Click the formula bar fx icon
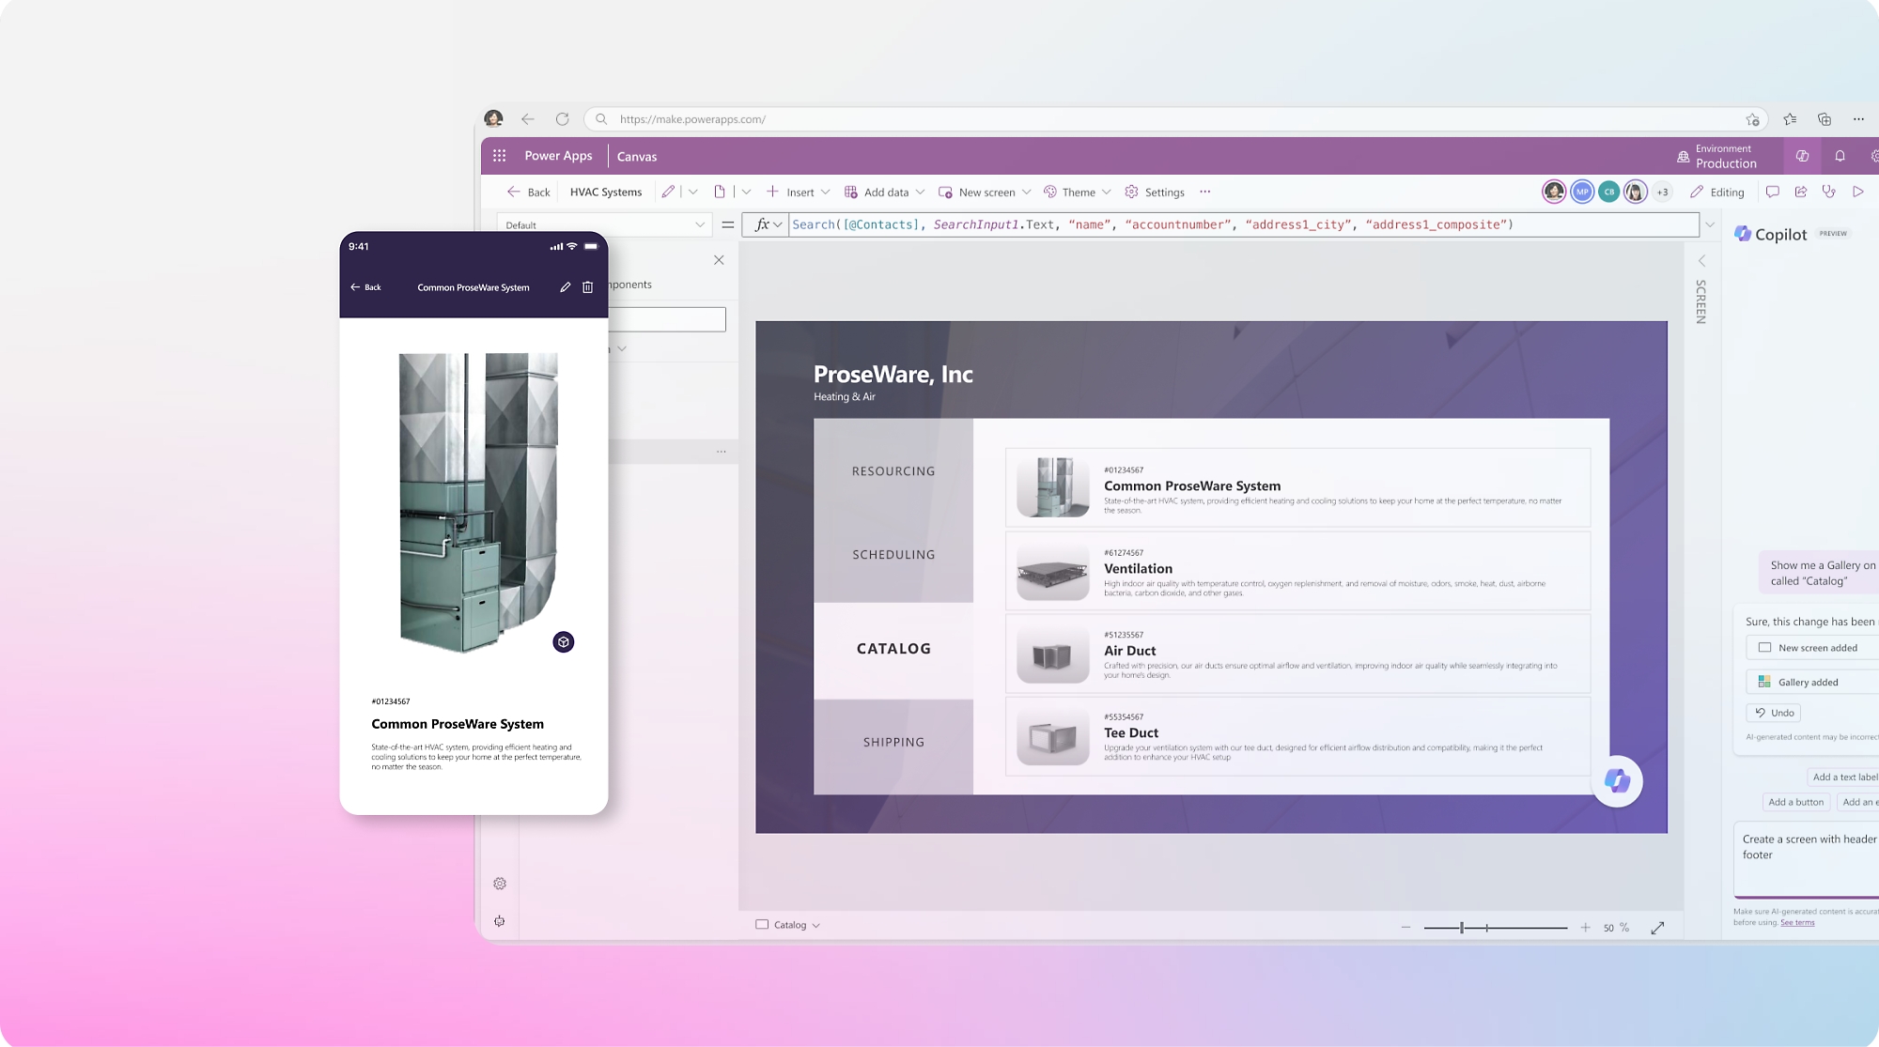Image resolution: width=1879 pixels, height=1047 pixels. (761, 224)
